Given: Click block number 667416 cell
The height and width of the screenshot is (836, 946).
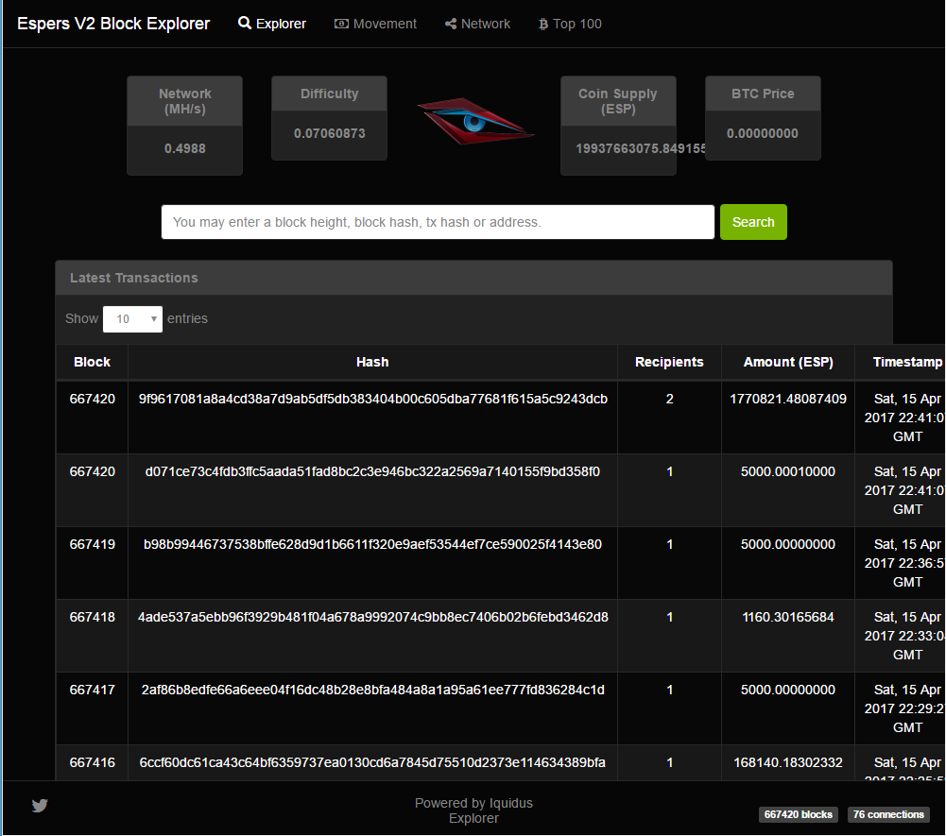Looking at the screenshot, I should (x=93, y=762).
